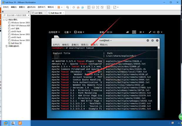Open VMware 选项卡(T) menu

coord(41,7)
